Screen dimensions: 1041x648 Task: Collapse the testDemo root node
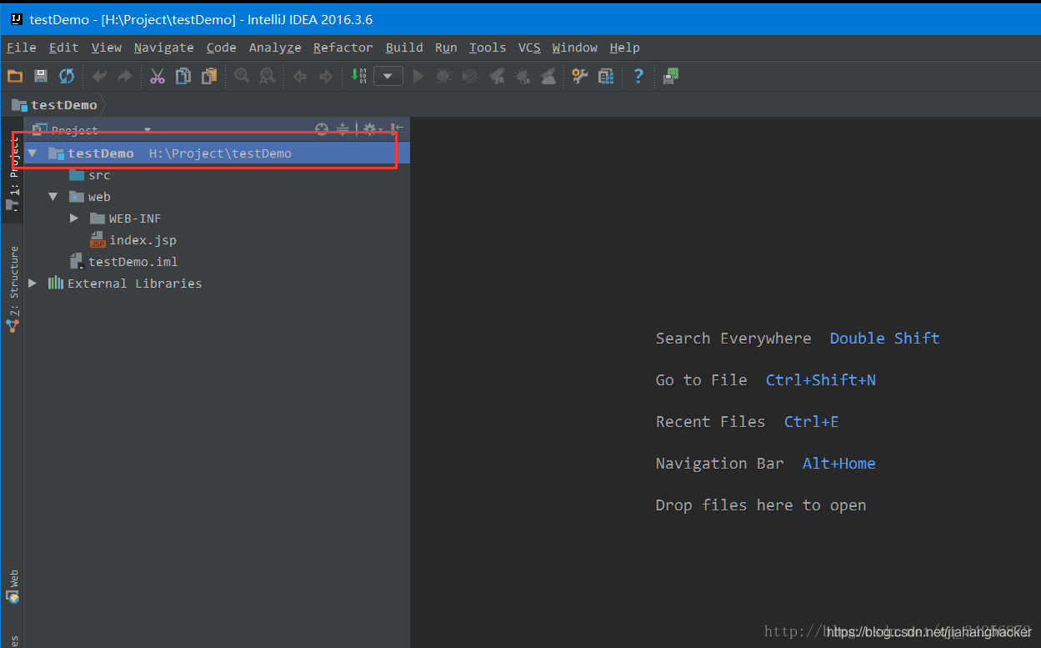point(32,153)
